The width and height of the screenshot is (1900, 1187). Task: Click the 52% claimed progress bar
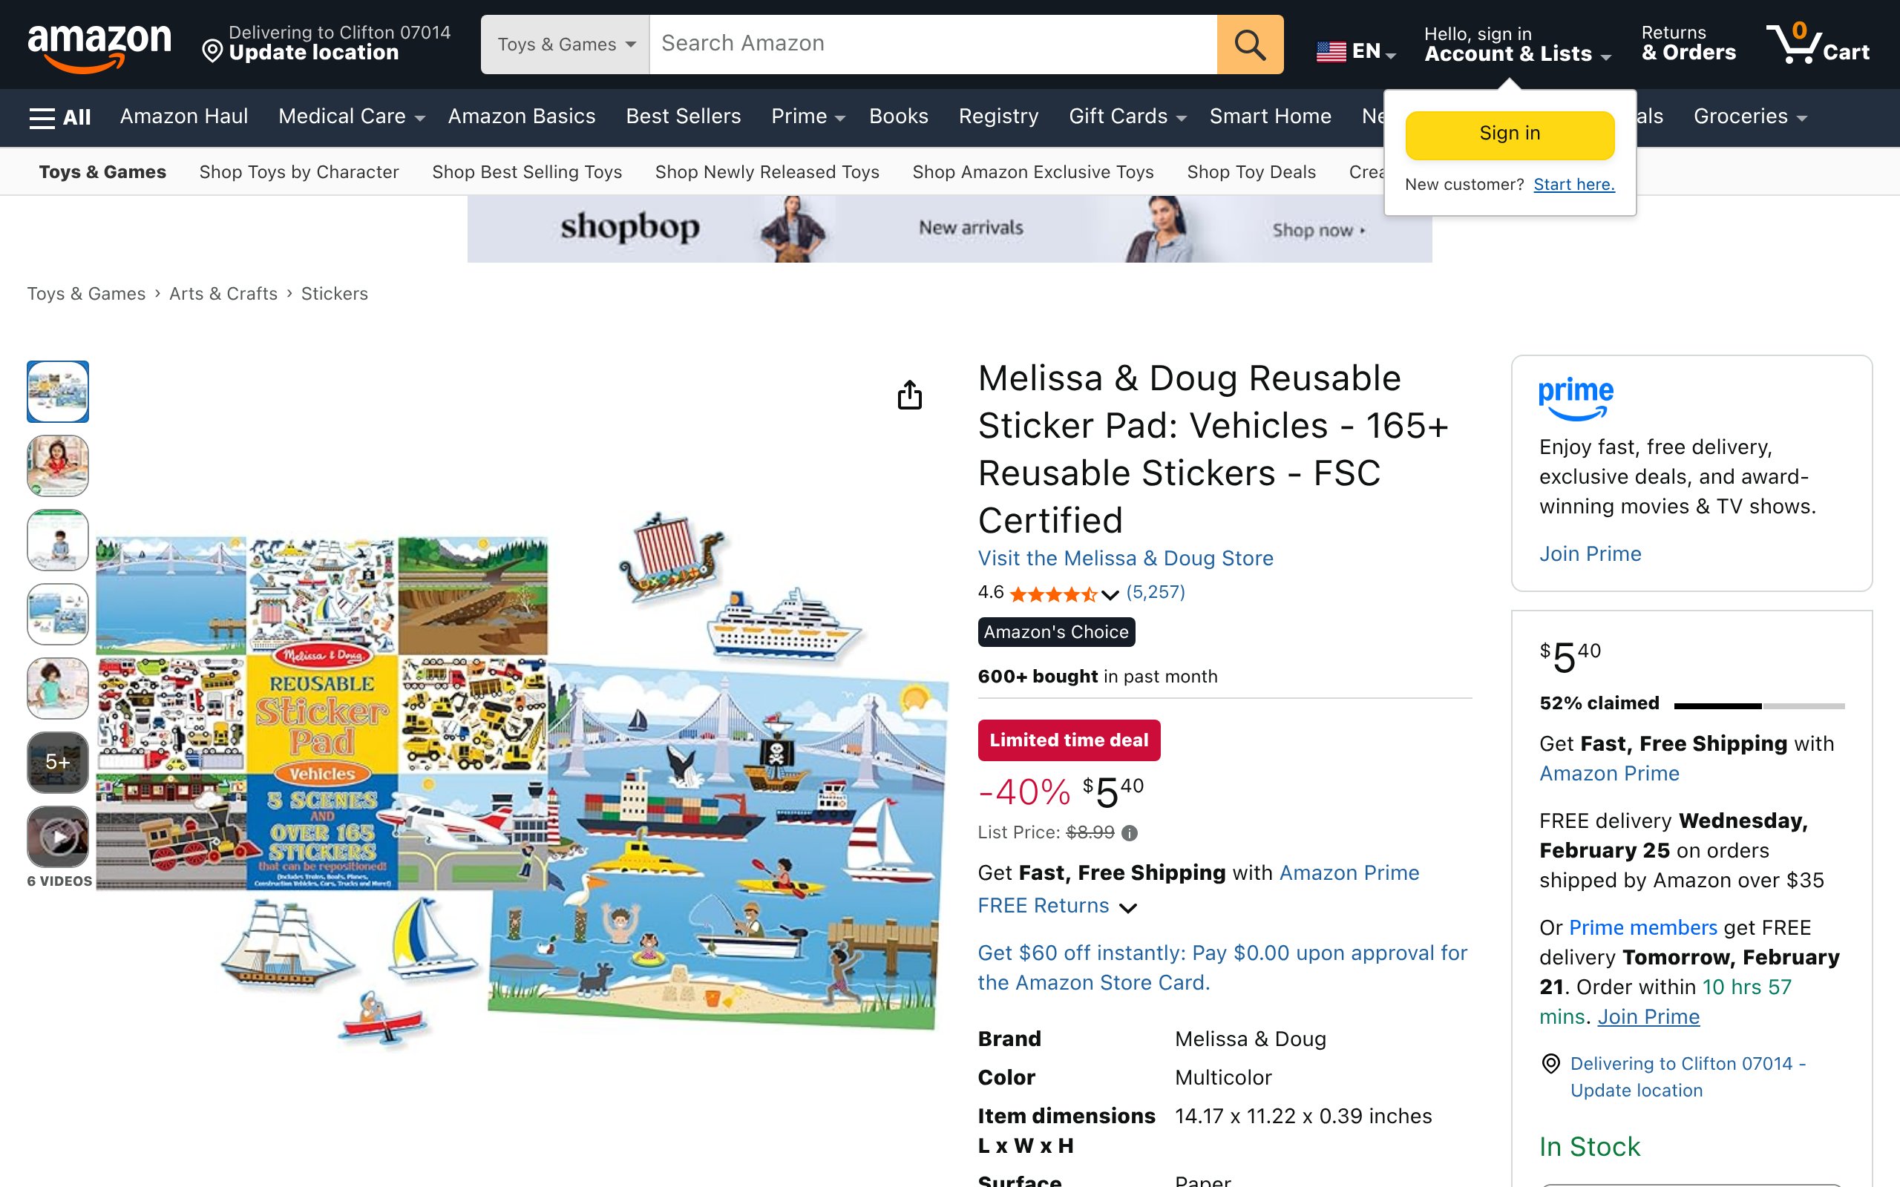tap(1759, 706)
